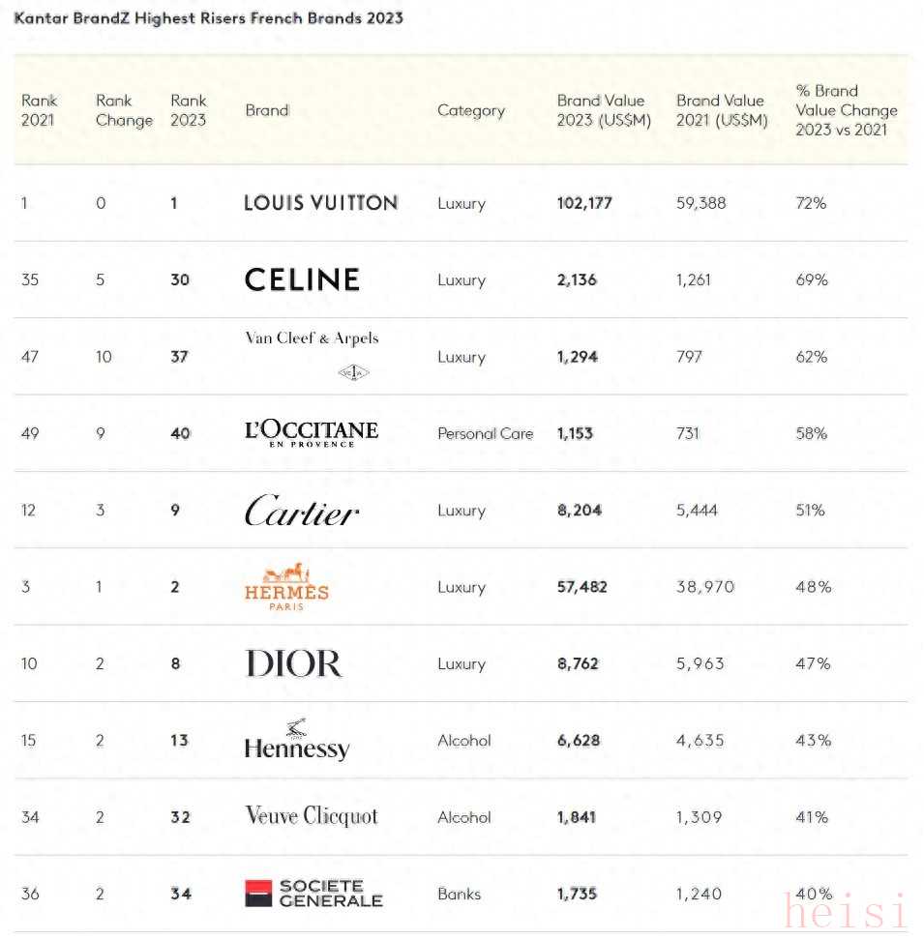Screen dimensions: 924x940
Task: Click the Kantar BrandZ Highest Risers title
Action: click(208, 18)
